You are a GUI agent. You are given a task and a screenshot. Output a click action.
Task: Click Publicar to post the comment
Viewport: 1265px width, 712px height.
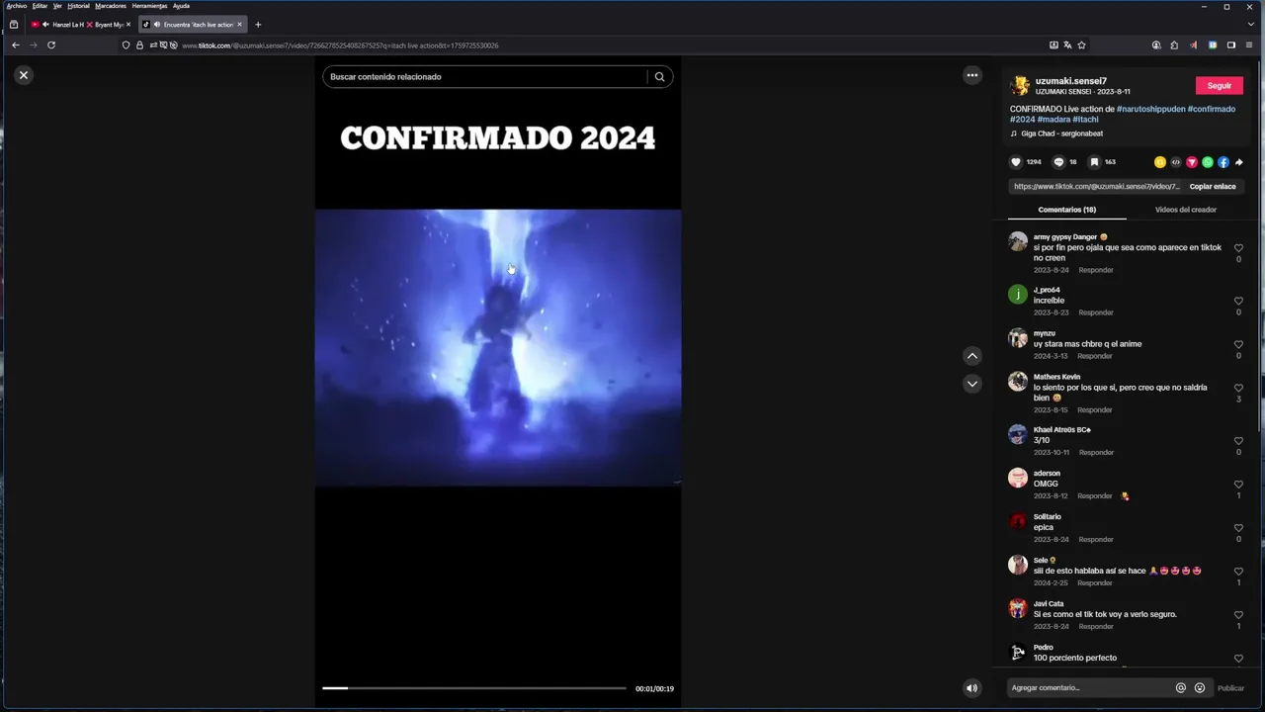point(1230,688)
